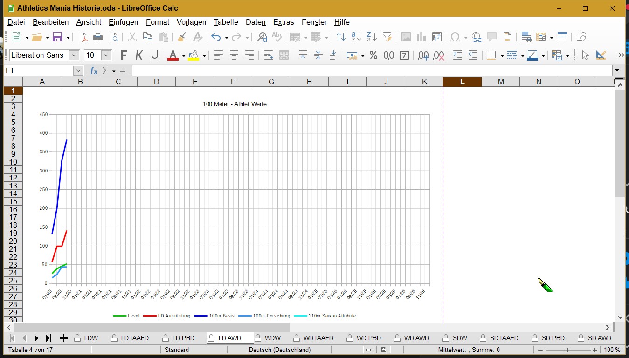This screenshot has width=629, height=358.
Task: Sort ascending A to Z
Action: tap(356, 37)
